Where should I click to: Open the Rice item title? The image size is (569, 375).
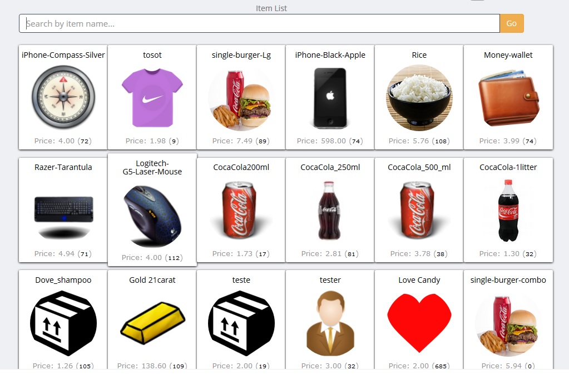419,55
